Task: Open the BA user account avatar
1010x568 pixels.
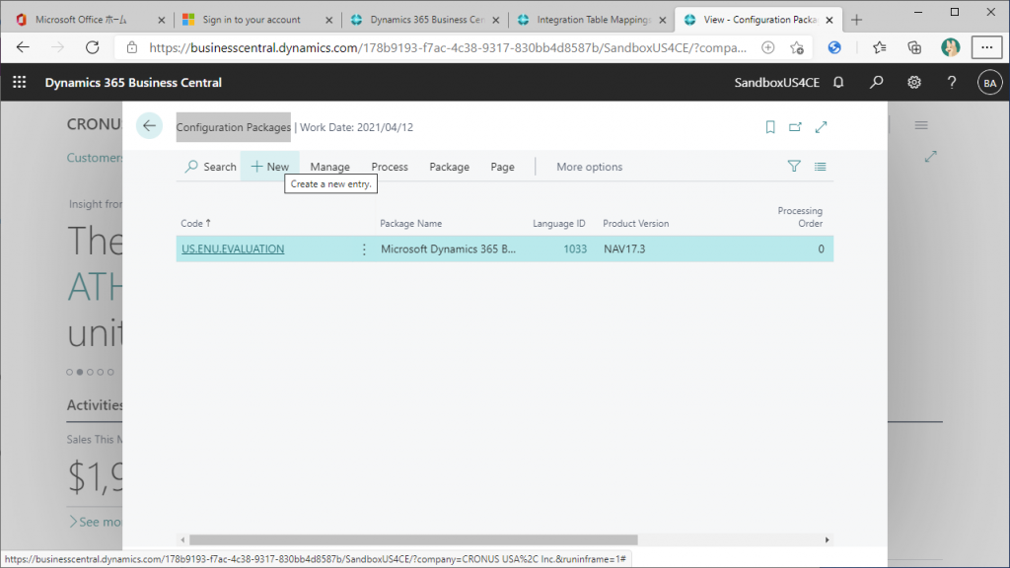Action: point(989,83)
